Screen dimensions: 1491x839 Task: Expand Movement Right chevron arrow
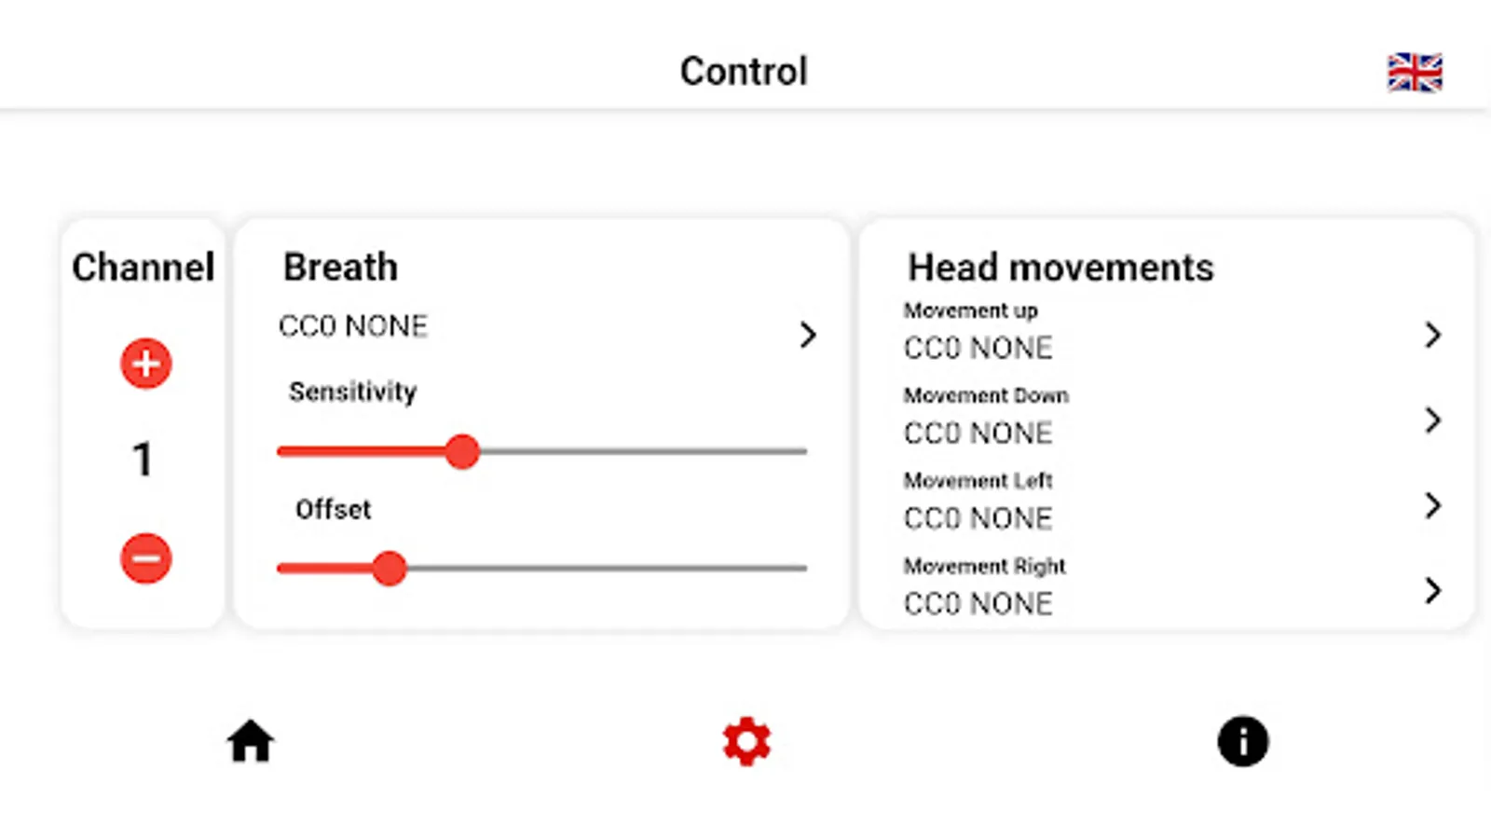1433,590
